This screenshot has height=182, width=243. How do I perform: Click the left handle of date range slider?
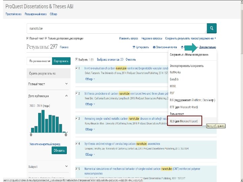point(31,134)
